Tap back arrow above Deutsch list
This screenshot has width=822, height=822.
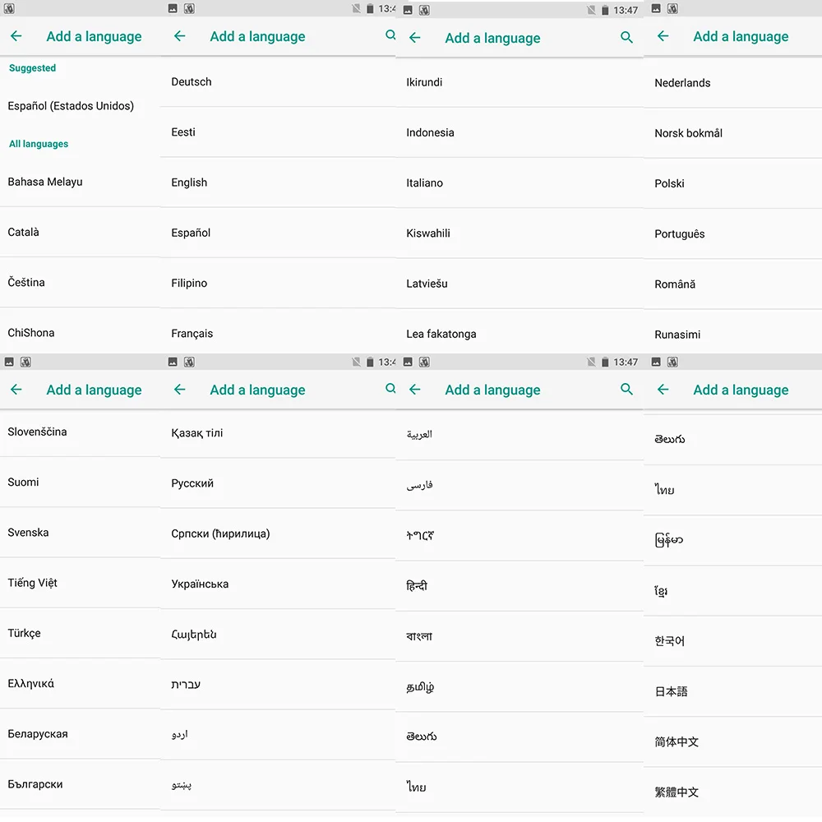coord(180,36)
